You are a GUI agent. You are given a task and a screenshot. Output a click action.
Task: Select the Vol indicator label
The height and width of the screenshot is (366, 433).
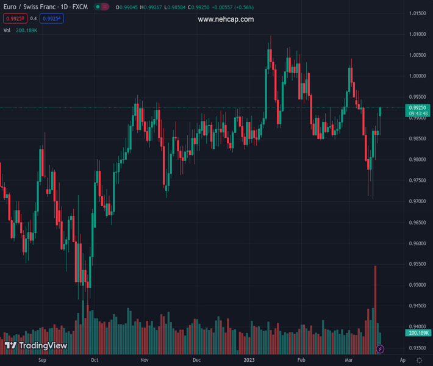7,30
